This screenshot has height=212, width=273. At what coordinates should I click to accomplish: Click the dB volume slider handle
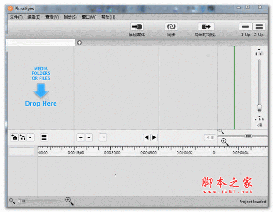tap(259, 108)
